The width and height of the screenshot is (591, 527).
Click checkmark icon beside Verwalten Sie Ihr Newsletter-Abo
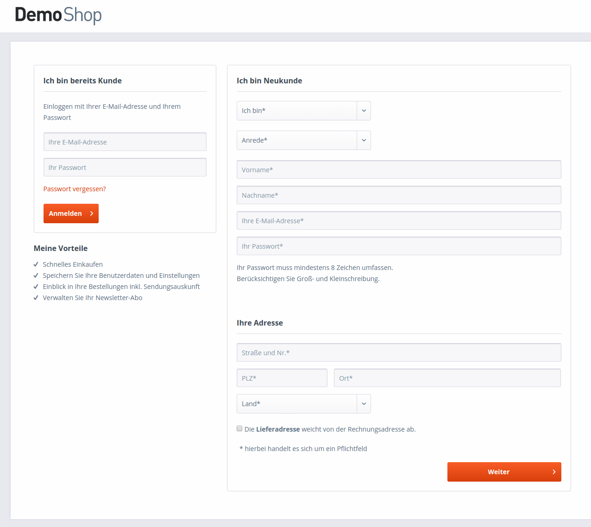(36, 298)
